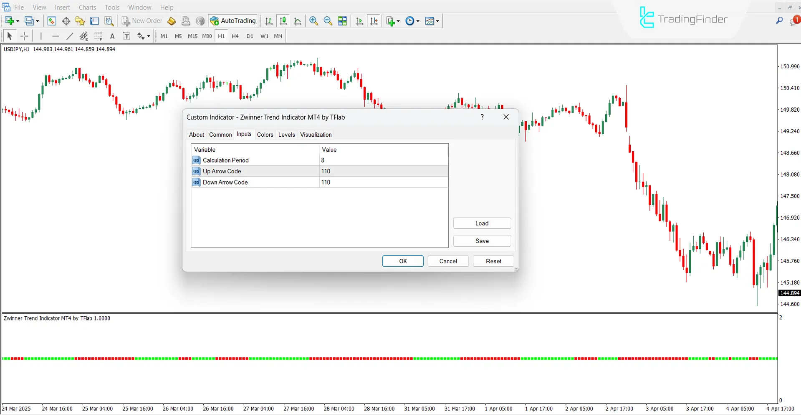The width and height of the screenshot is (801, 415).
Task: Toggle the Market Watch panel
Action: [x=51, y=20]
